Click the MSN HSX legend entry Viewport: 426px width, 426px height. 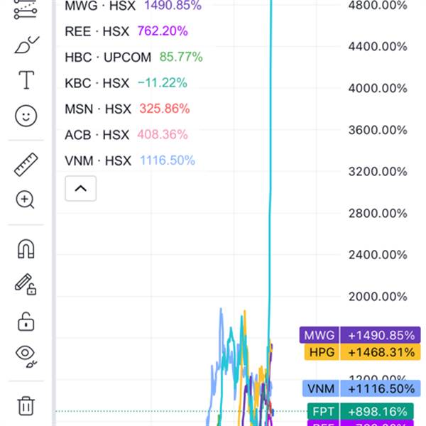click(98, 109)
